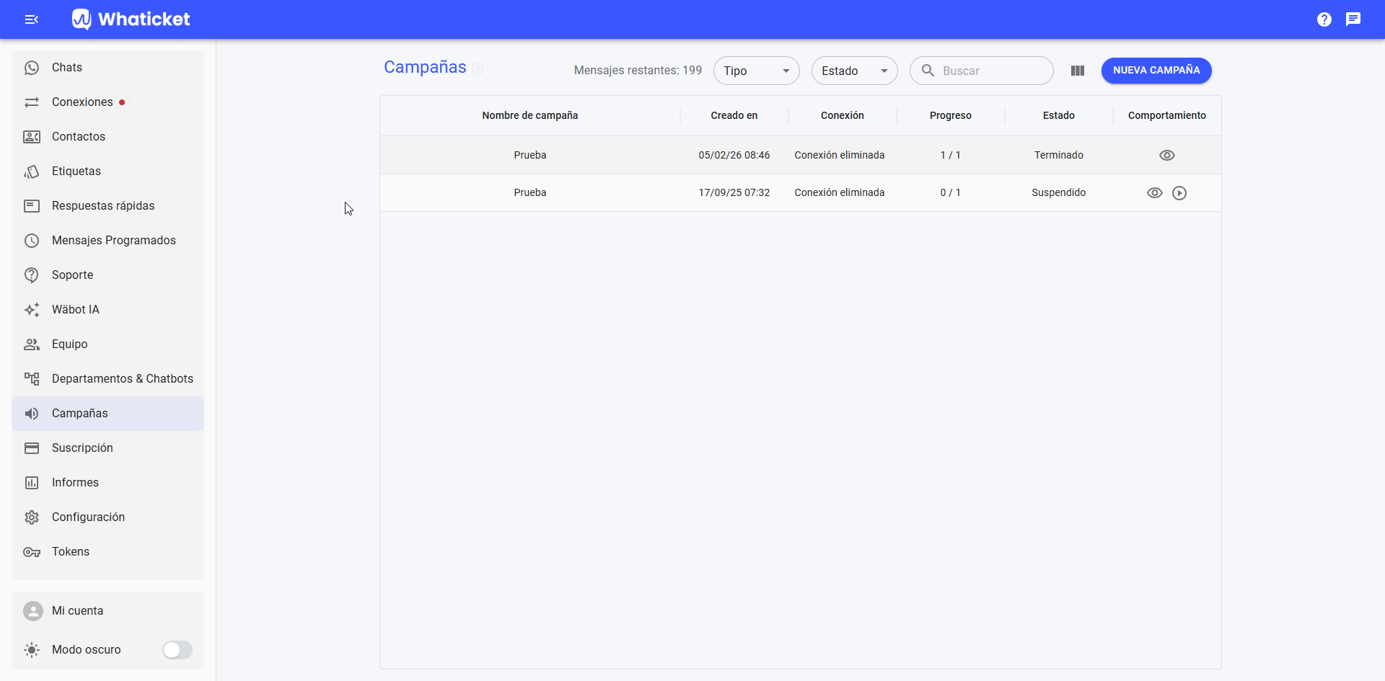Click the Estado column header in the table
This screenshot has height=681, width=1385.
point(1059,115)
